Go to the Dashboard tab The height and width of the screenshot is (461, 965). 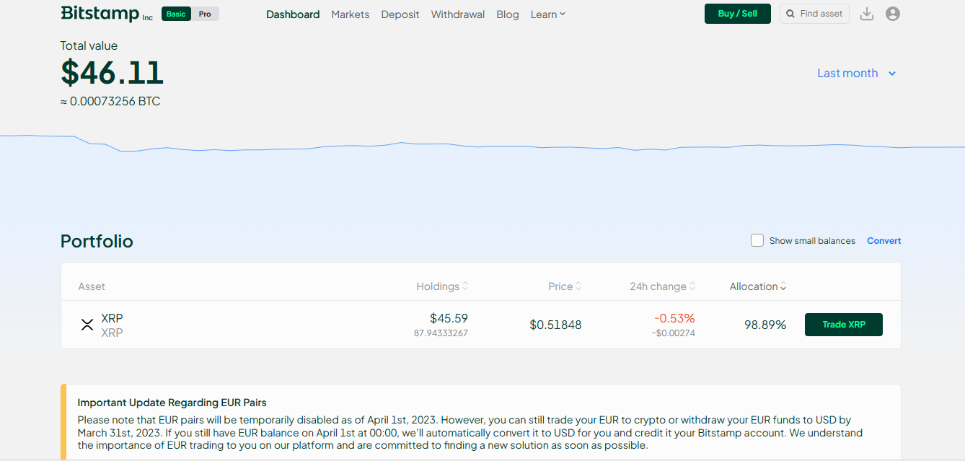293,14
